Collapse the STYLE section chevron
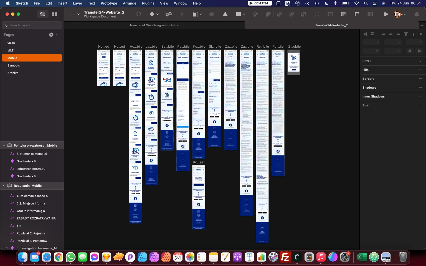 coord(420,61)
